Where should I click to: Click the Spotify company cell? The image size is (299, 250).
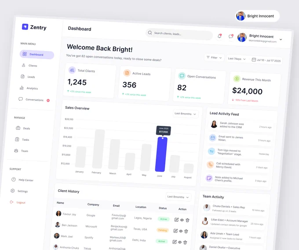click(x=89, y=237)
